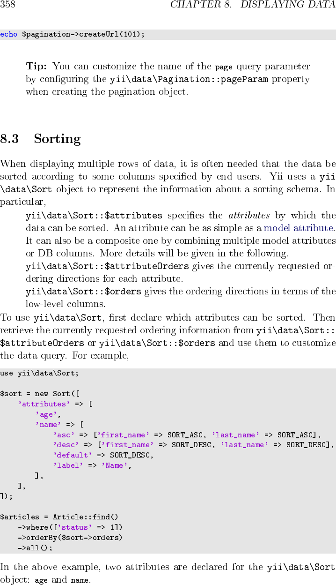The height and width of the screenshot is (585, 336).
Task: Click the code line 'use yii\data\Sort;'
Action: 39,373
